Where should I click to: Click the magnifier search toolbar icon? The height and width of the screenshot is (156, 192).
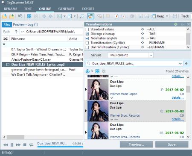[x=82, y=16]
